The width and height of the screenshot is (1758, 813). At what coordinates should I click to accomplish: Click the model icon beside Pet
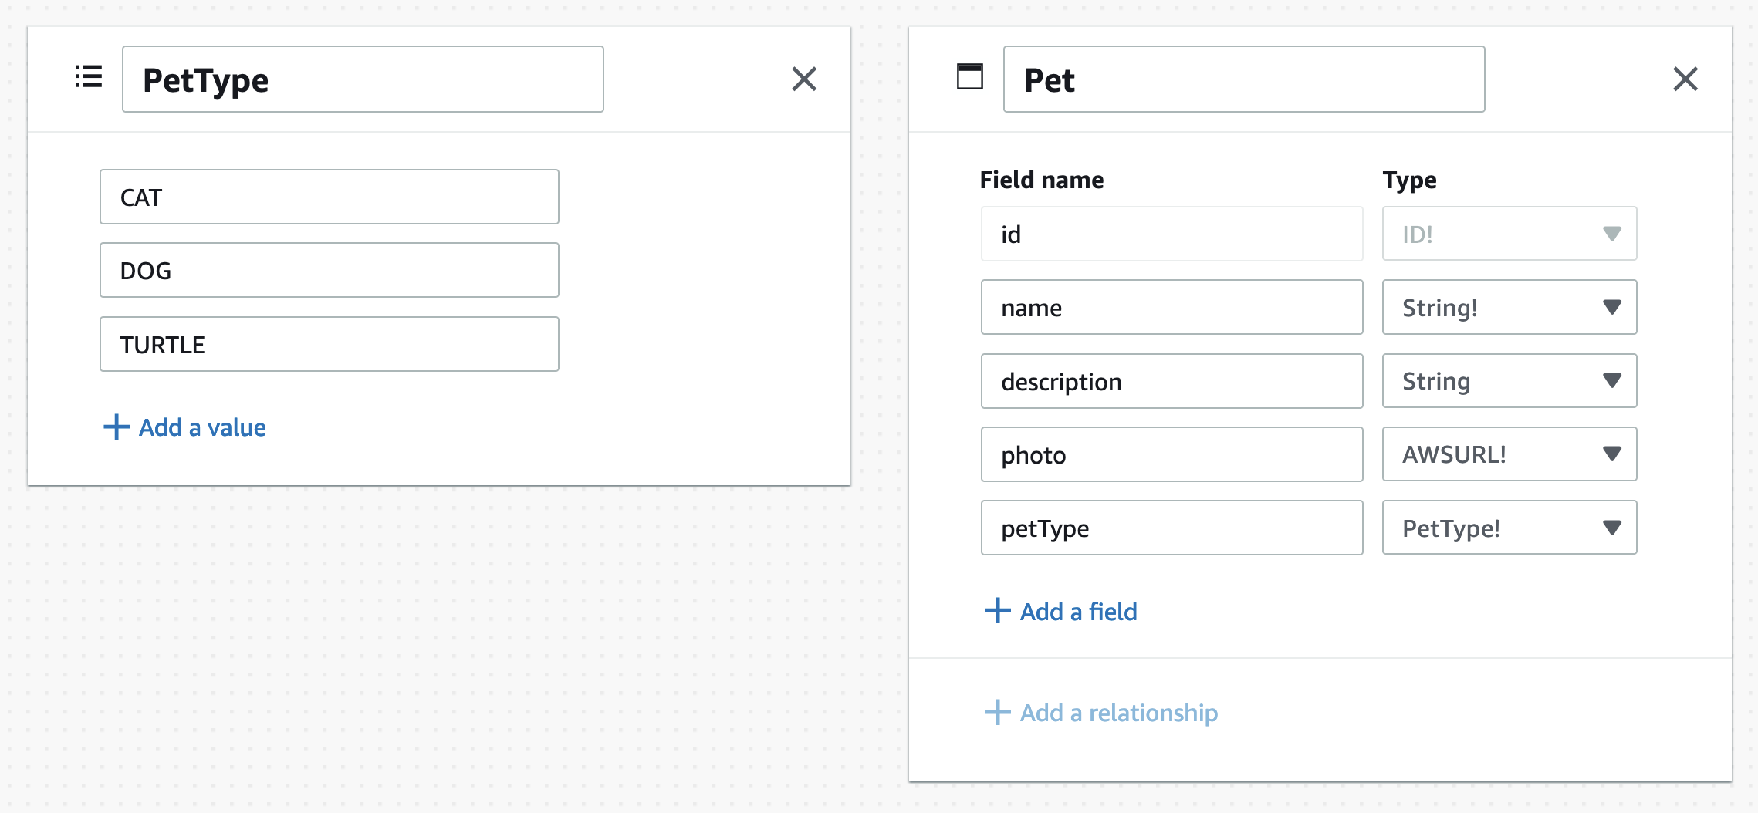[969, 77]
